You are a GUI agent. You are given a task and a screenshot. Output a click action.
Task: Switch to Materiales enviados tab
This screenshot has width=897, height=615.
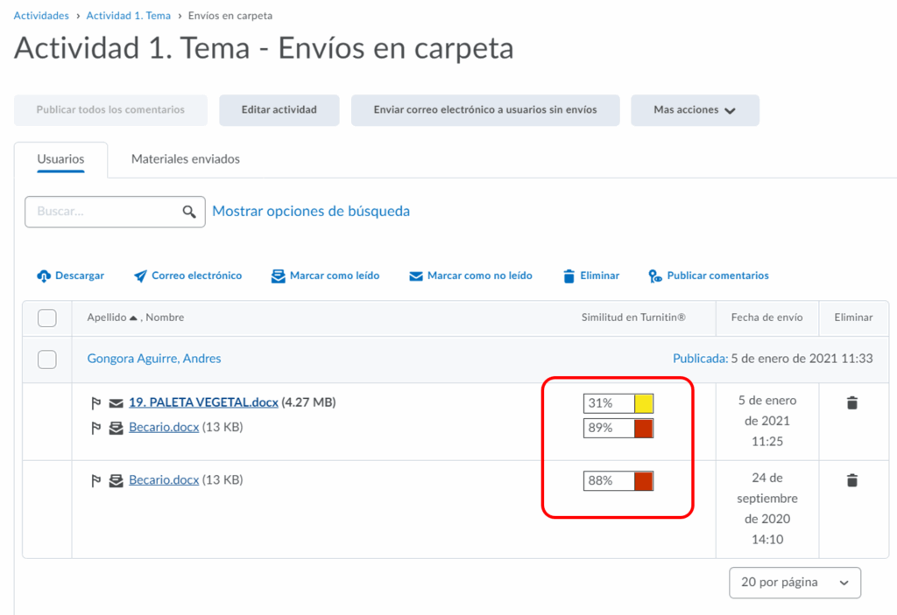coord(185,159)
